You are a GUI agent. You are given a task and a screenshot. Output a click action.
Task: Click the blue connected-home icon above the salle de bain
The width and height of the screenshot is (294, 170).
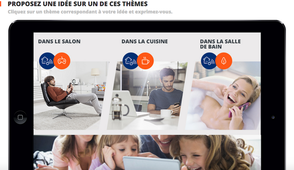[209, 61]
